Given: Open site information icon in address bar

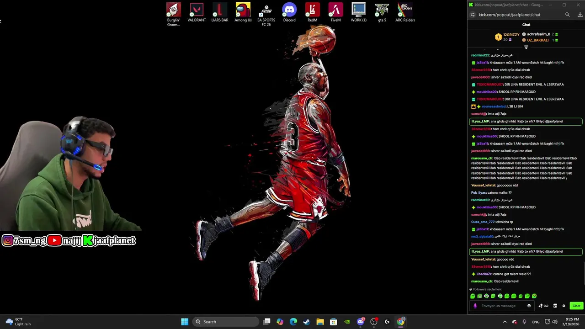Looking at the screenshot, I should pyautogui.click(x=473, y=15).
